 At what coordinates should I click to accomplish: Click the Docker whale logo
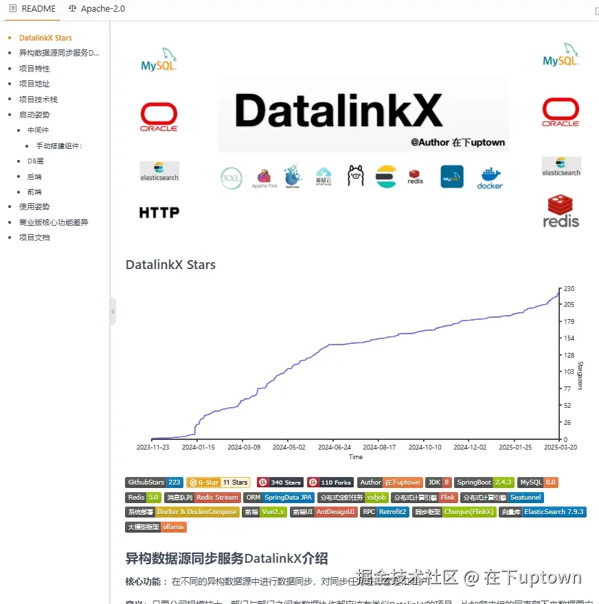(x=490, y=177)
